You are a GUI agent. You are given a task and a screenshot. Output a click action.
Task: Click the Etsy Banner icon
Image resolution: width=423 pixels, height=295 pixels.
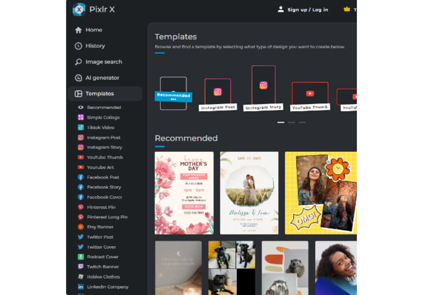81,227
